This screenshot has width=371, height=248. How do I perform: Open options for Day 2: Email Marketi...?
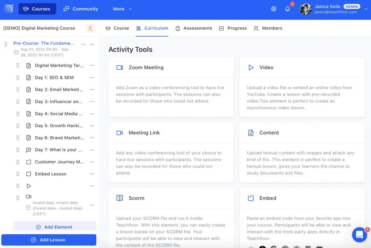pyautogui.click(x=92, y=90)
